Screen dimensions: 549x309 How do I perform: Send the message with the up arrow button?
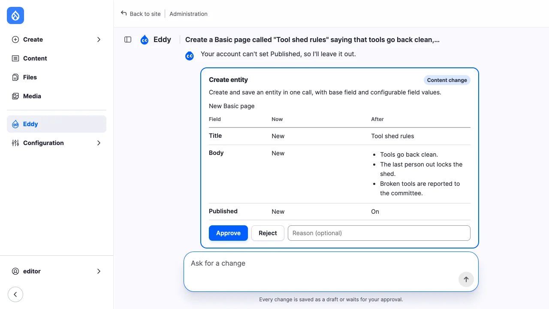pos(466,279)
